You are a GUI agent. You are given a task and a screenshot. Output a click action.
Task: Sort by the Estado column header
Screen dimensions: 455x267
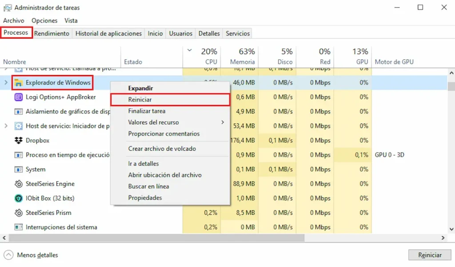pyautogui.click(x=152, y=57)
